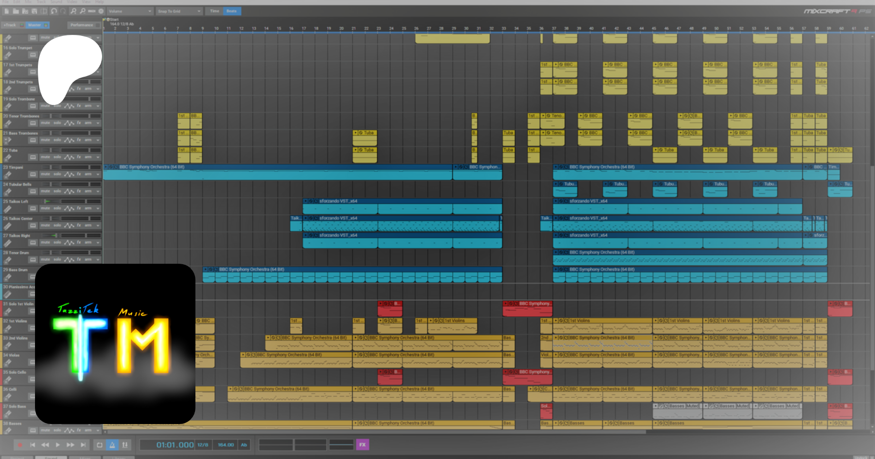
Task: Expand the Timpani track options arrow
Action: point(98,174)
